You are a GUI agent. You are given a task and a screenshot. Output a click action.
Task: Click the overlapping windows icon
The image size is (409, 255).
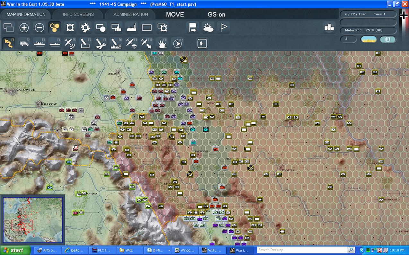coord(9,28)
